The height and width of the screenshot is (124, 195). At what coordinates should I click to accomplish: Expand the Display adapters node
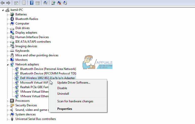coord(8,33)
